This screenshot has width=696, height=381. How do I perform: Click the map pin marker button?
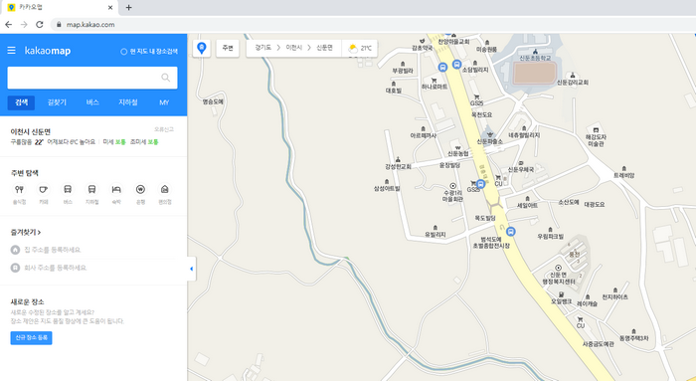click(x=202, y=48)
